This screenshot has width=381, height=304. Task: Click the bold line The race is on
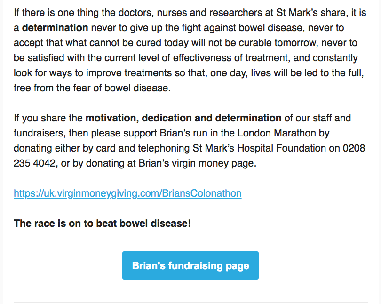coord(102,224)
